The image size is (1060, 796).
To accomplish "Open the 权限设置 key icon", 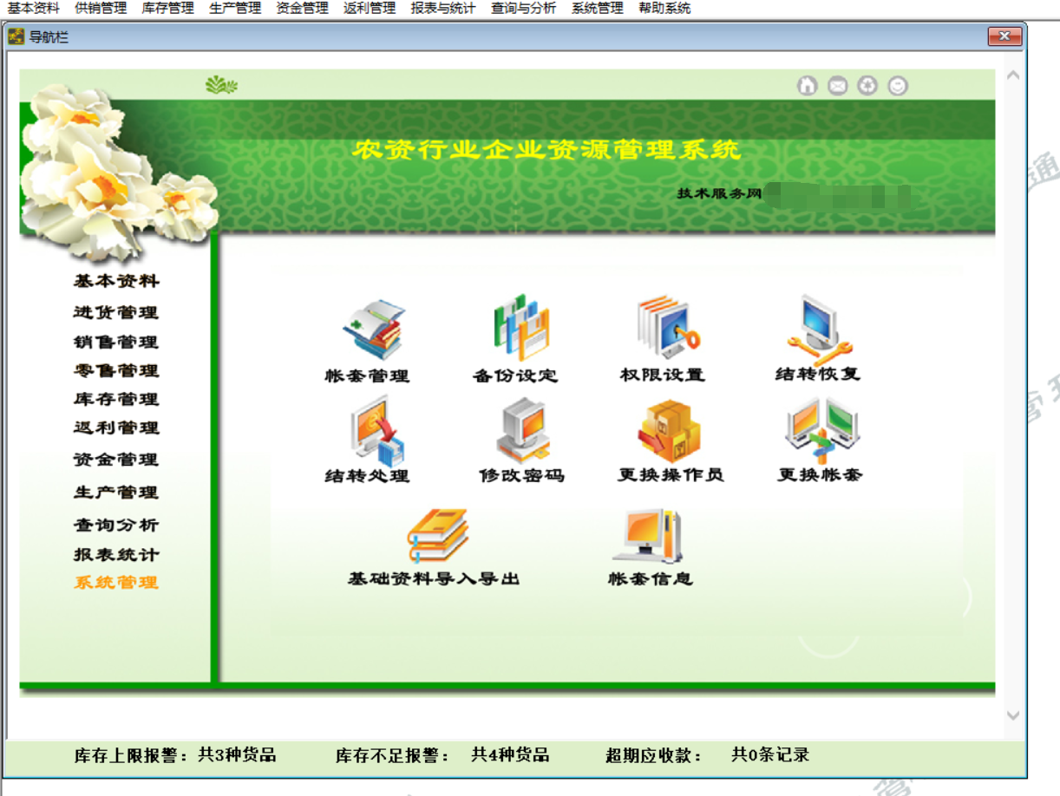I will 667,328.
